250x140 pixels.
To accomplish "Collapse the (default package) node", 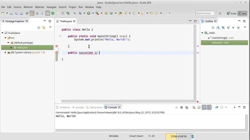I will tap(8, 43).
